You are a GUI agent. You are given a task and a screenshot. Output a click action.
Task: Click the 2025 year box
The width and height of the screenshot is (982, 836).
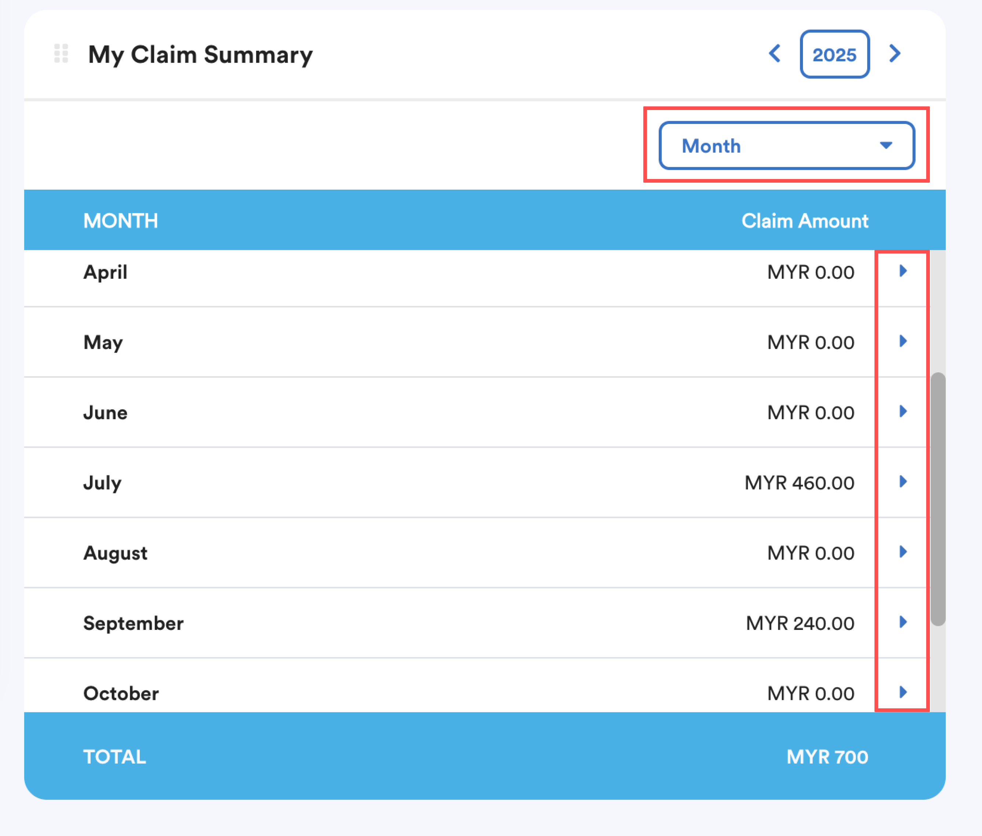(834, 54)
